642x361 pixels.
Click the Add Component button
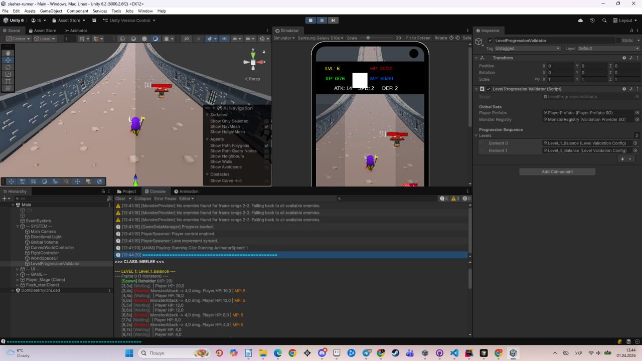(557, 172)
